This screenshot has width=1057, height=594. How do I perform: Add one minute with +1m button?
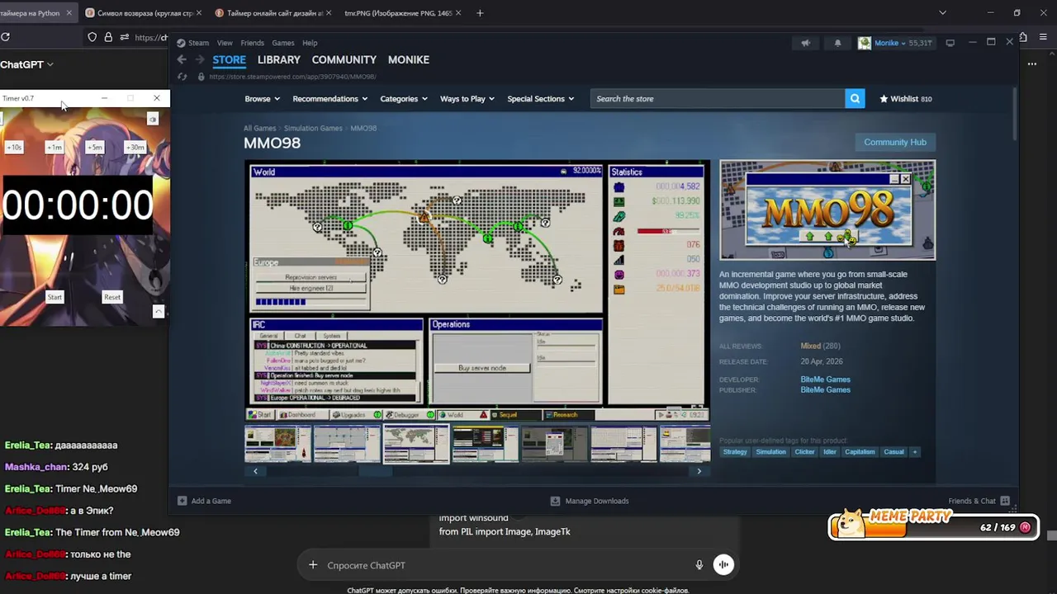pos(55,148)
